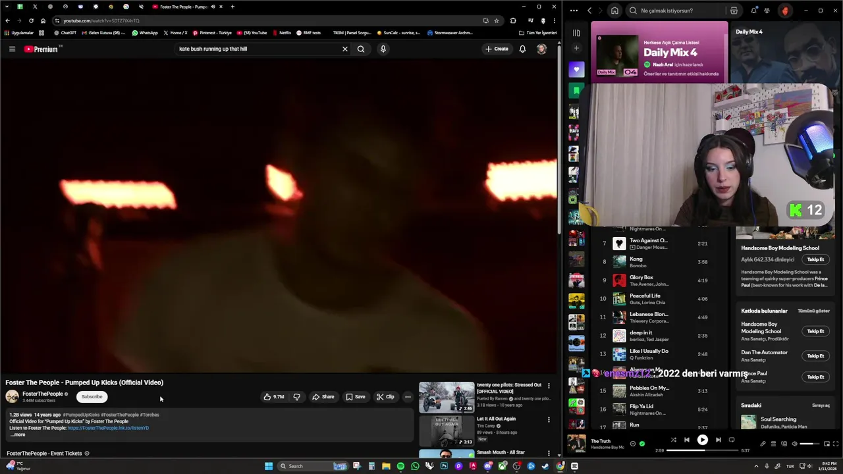The image size is (843, 474).
Task: Subscribe to FosterThePeople channel
Action: coord(92,396)
